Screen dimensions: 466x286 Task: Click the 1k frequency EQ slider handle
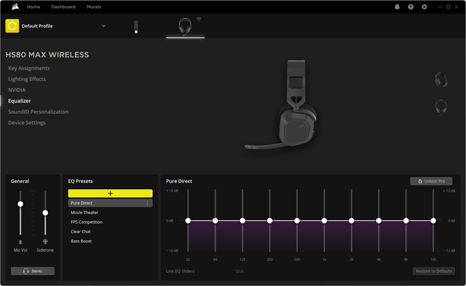[x=324, y=221]
